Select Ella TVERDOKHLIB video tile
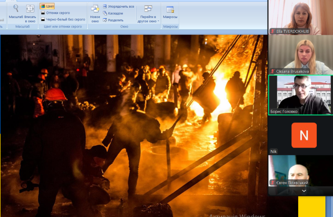The width and height of the screenshot is (333, 217). pyautogui.click(x=300, y=17)
